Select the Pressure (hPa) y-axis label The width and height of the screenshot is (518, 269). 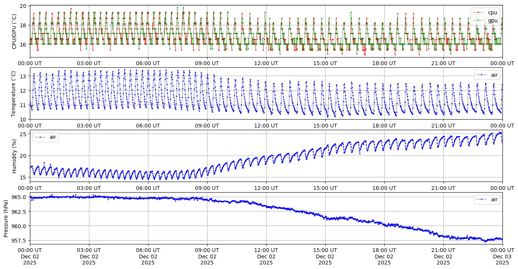click(x=6, y=218)
